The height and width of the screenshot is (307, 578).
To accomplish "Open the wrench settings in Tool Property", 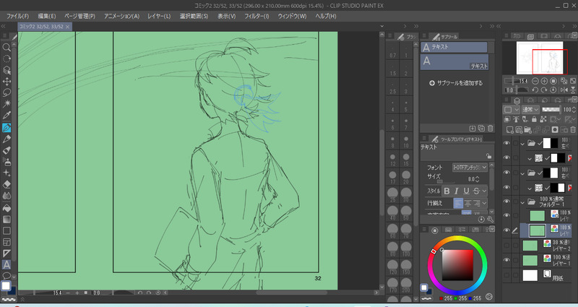I will click(x=490, y=220).
